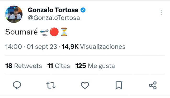View the 125 Me gusta list
Screen dimensions: 170x98
coord(95,66)
